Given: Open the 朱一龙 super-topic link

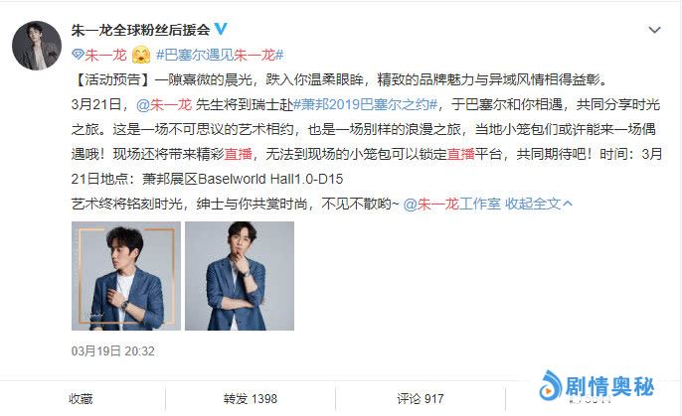Looking at the screenshot, I should (105, 55).
